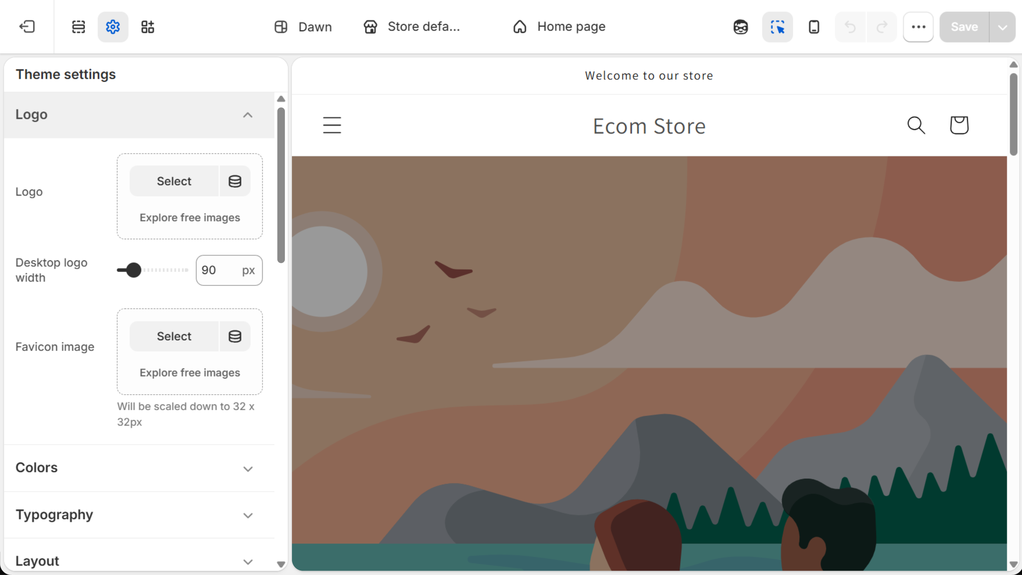Screen dimensions: 1022x575
Task: Click the Ecom Store title in the preview
Action: (649, 126)
